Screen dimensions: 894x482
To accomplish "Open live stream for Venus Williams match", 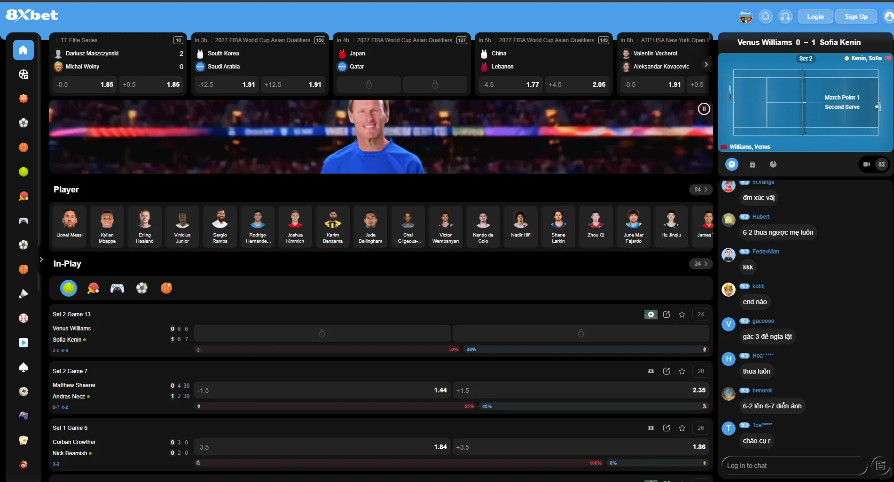I will [651, 314].
